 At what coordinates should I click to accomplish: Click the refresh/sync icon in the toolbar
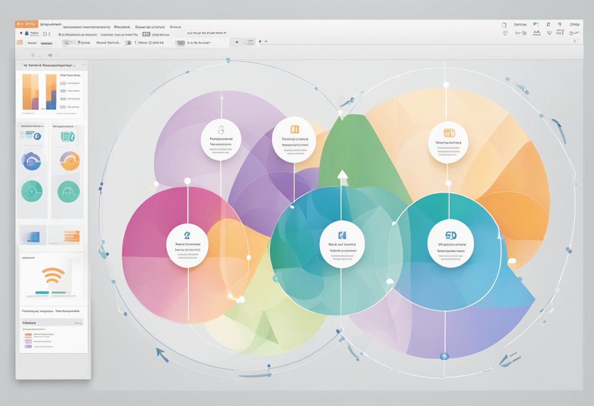tap(549, 24)
